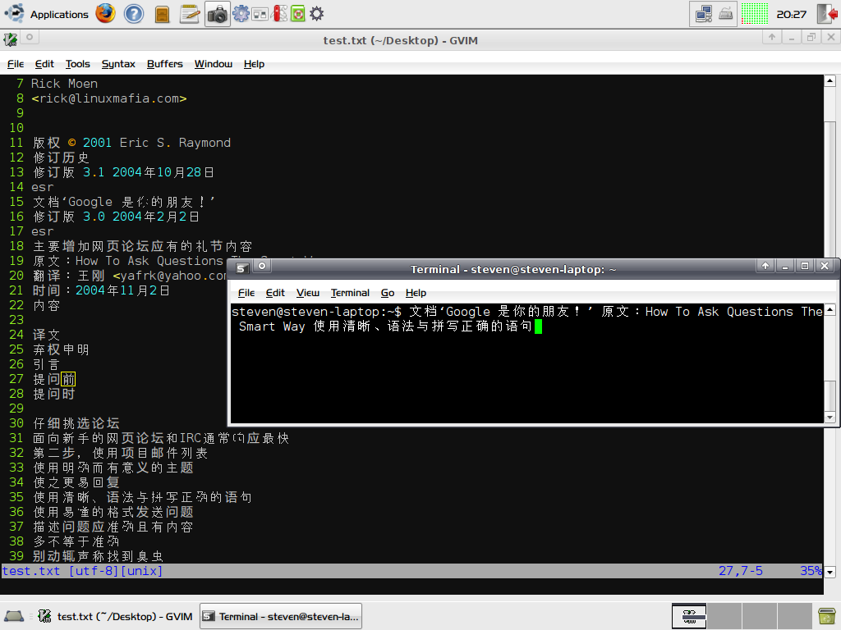Launch the Firefox browser from the panel

click(x=106, y=14)
